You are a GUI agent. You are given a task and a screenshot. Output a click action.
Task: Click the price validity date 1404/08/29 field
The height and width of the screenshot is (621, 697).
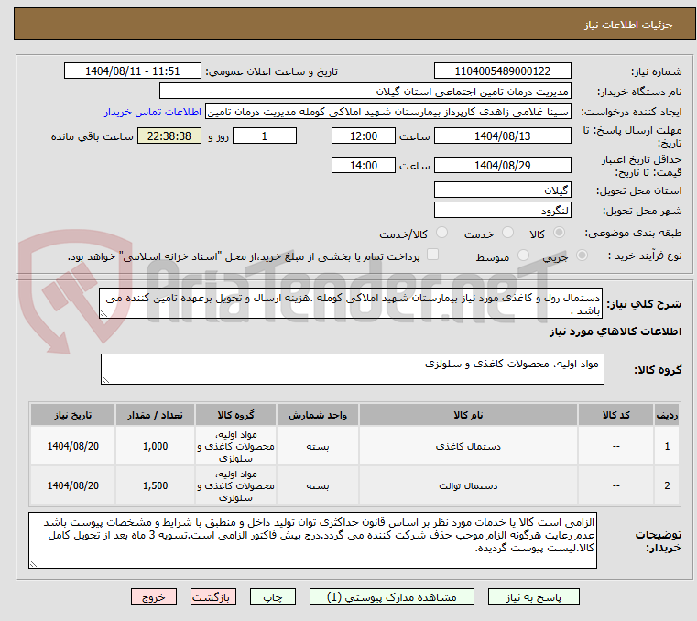tap(502, 166)
